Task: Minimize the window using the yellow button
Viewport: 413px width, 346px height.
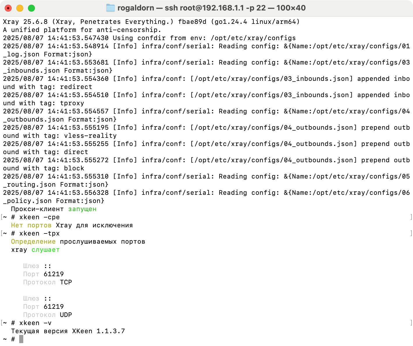Action: click(20, 8)
